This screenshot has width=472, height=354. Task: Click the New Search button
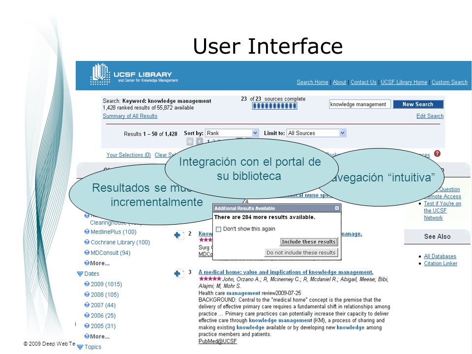[418, 104]
